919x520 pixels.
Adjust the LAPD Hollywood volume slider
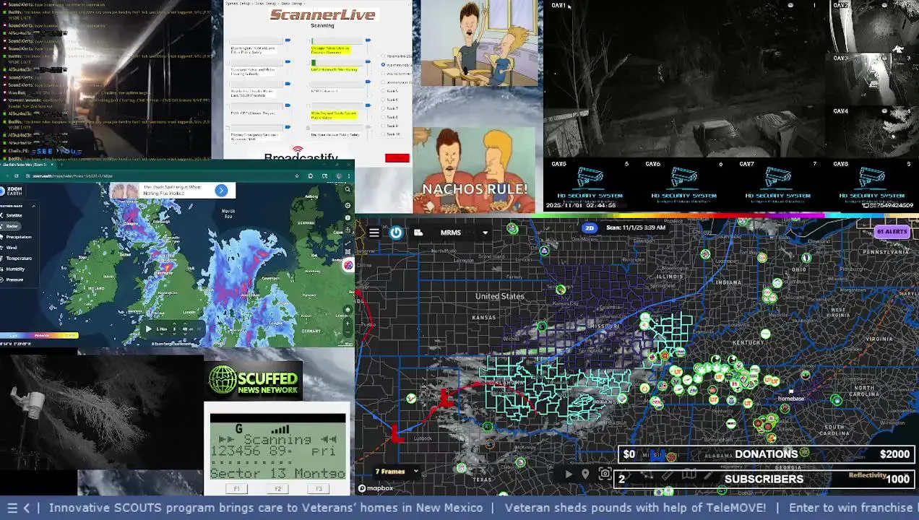(x=368, y=62)
